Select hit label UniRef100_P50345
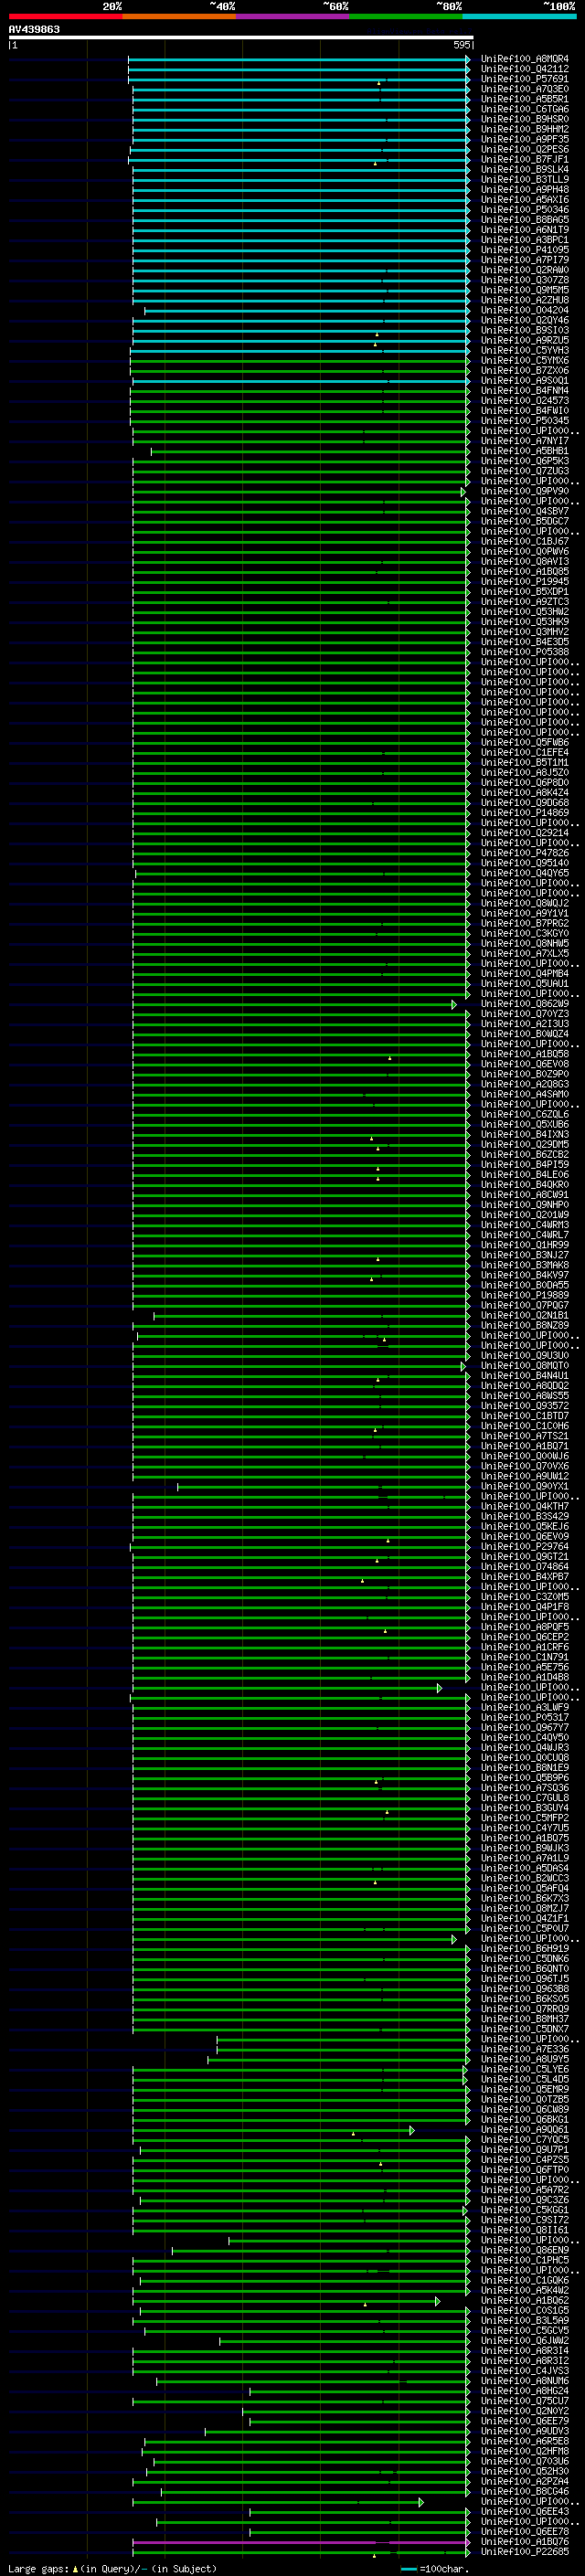Viewport: 585px width, 2576px height. click(x=524, y=421)
